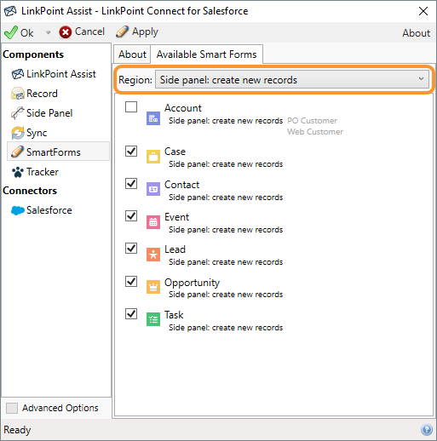
Task: Click the Ready status text
Action: (x=17, y=430)
